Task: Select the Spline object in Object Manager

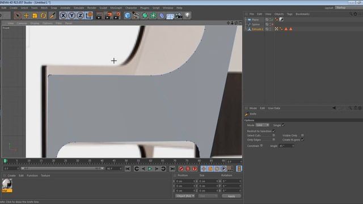Action: [256, 24]
